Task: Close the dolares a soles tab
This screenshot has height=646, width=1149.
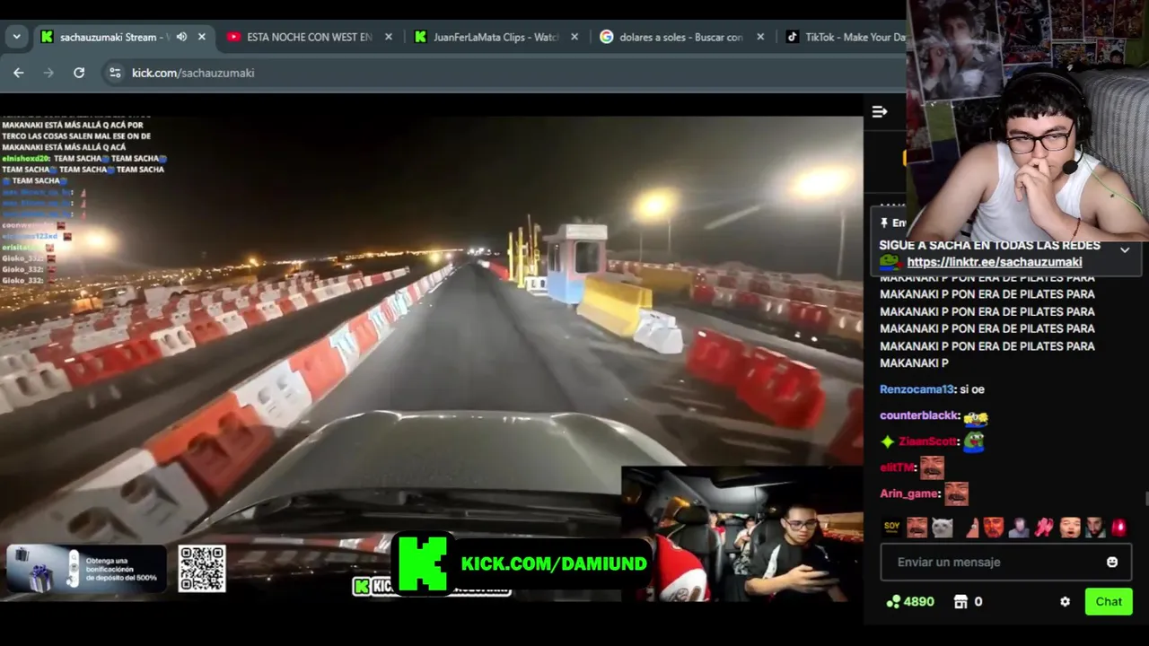Action: (x=760, y=37)
